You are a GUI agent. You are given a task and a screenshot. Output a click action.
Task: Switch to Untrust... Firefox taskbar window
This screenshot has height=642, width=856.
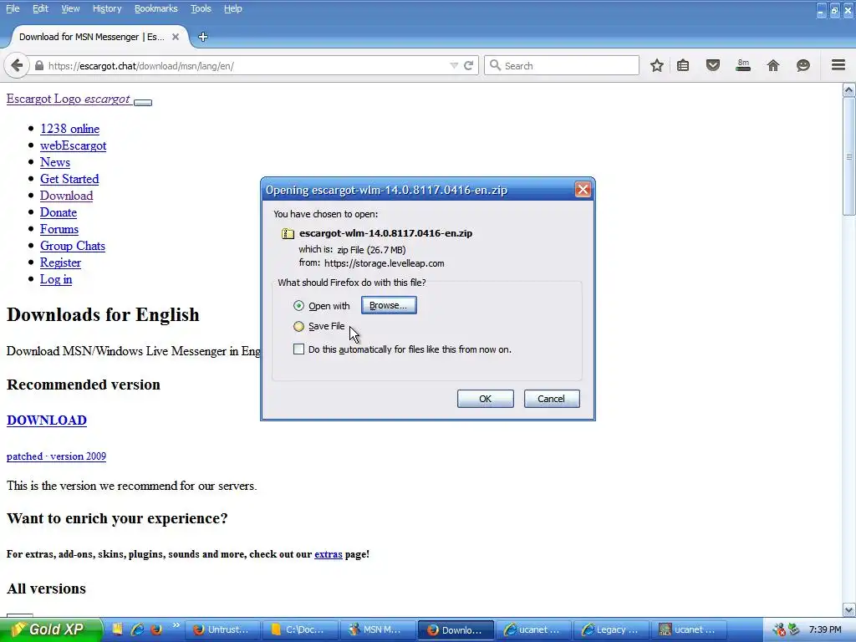(x=222, y=629)
